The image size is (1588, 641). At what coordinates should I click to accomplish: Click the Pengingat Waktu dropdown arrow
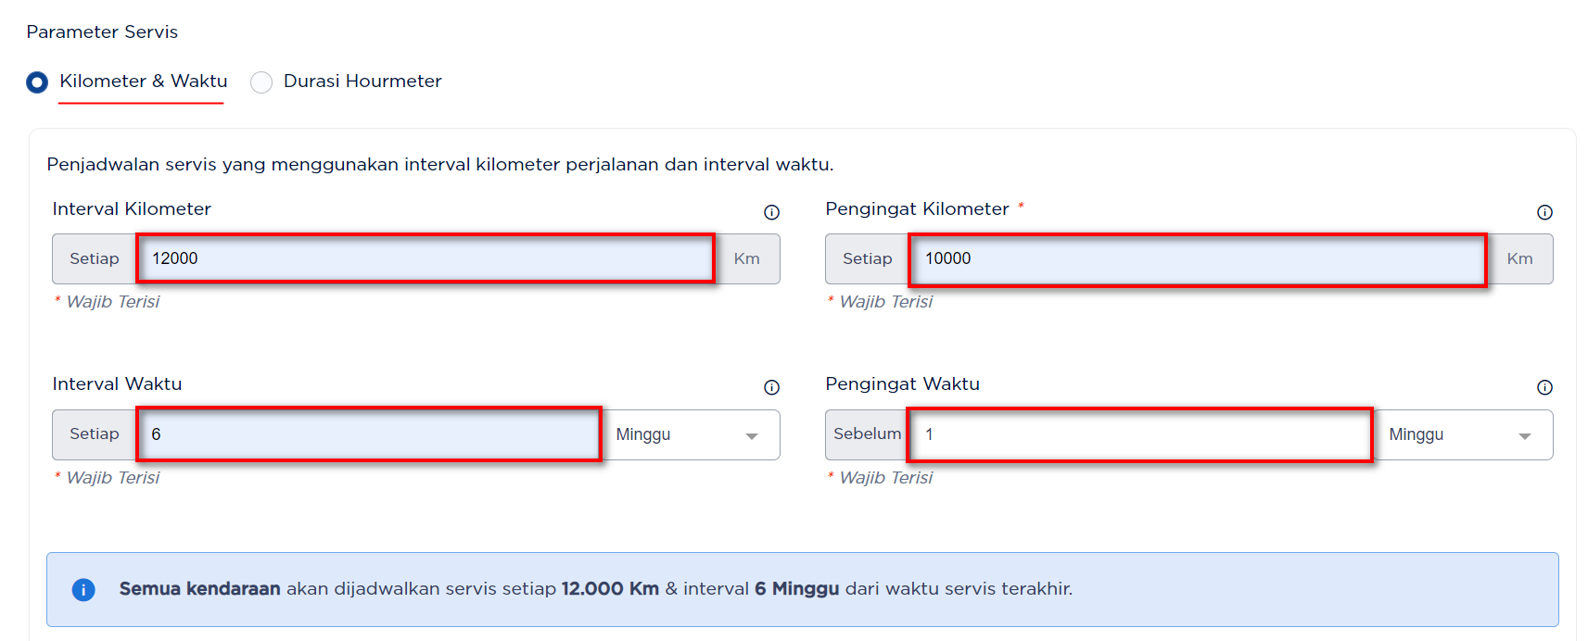(1525, 436)
